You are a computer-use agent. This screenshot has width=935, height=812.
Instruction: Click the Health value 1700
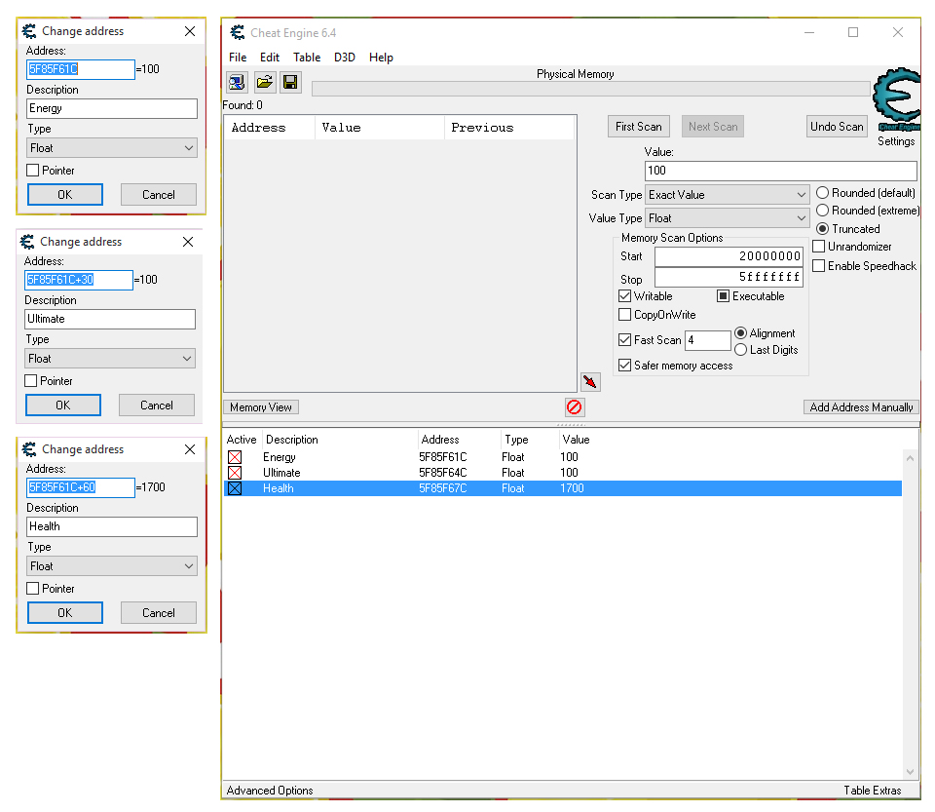(572, 488)
